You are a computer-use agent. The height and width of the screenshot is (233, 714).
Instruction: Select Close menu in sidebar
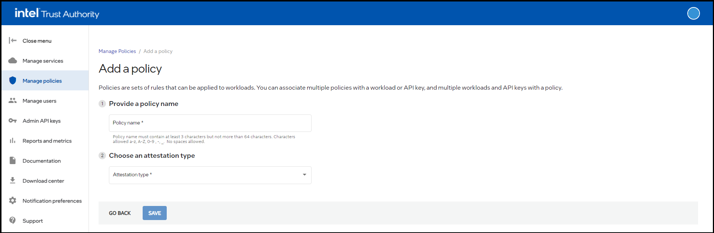45,41
